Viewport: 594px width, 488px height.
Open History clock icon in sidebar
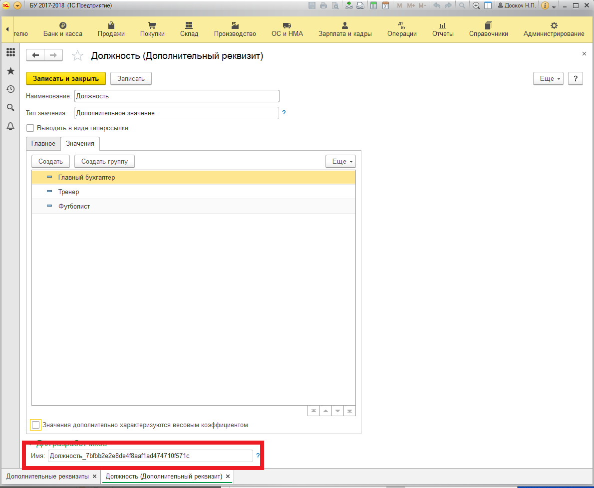coord(10,89)
